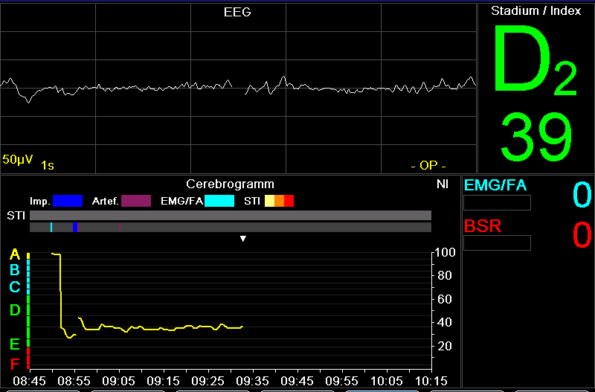Click the green index value 39

[535, 137]
